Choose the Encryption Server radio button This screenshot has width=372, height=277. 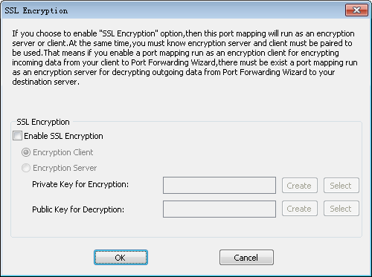coord(26,168)
